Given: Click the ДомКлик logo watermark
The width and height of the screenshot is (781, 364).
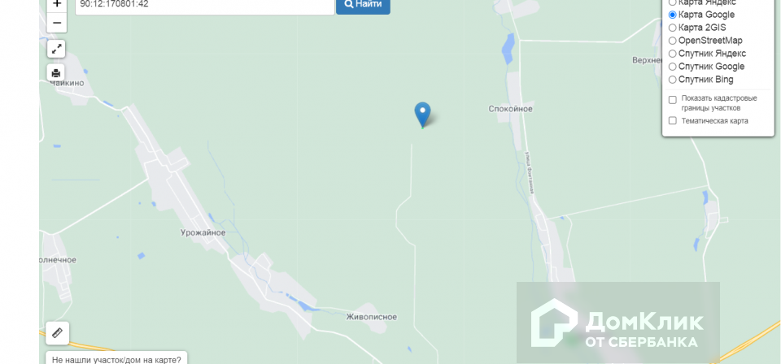Looking at the screenshot, I should tap(617, 323).
